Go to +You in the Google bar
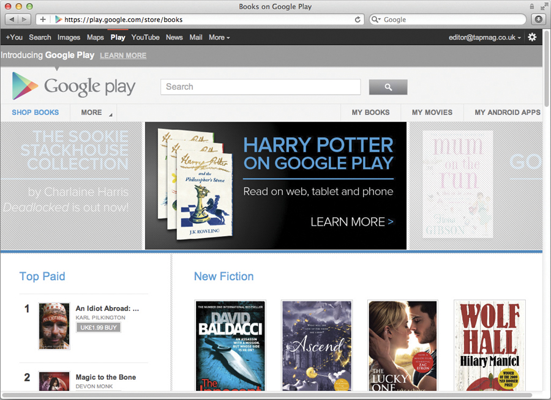This screenshot has width=551, height=400. [x=14, y=37]
